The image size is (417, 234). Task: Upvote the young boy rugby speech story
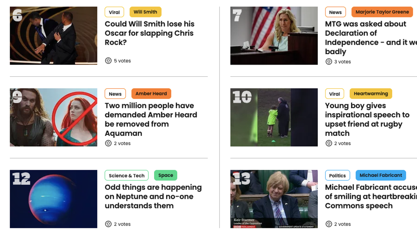click(x=329, y=143)
